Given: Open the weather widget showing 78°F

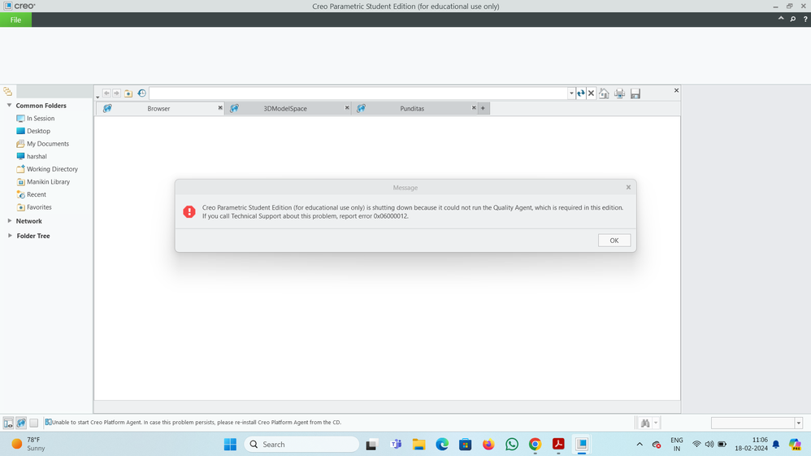Looking at the screenshot, I should 29,444.
